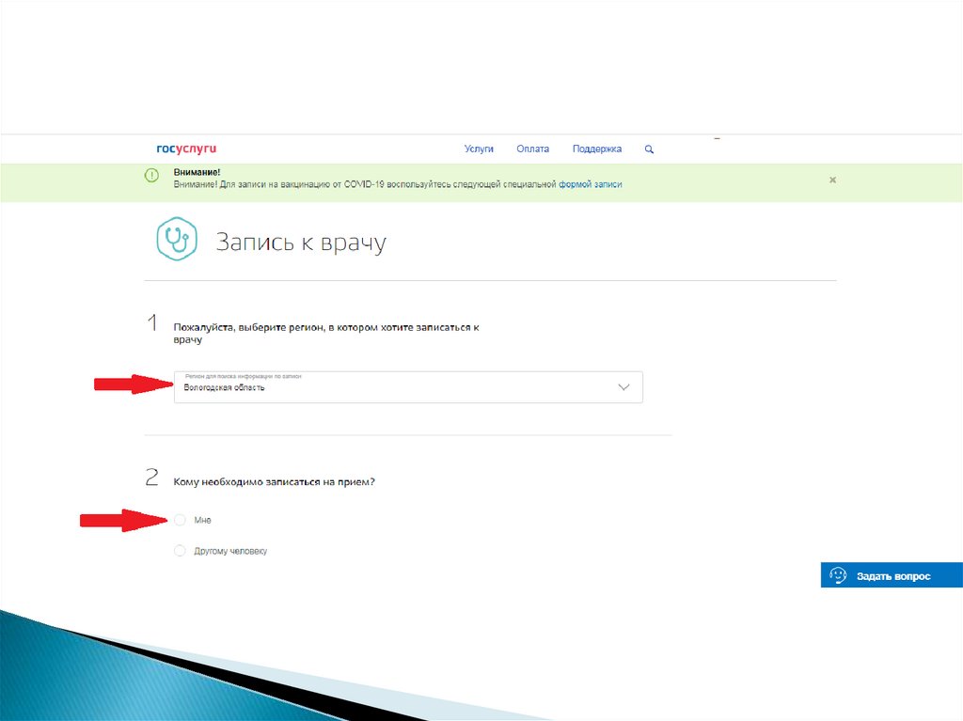Open the Поддержка menu item
The width and height of the screenshot is (963, 721).
tap(597, 149)
